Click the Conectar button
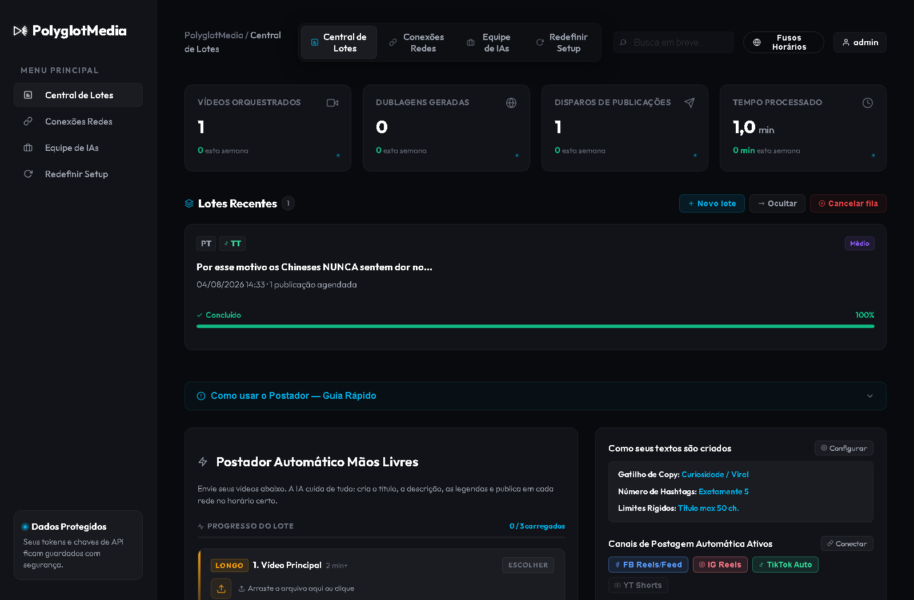Screen dimensions: 914x600 847,543
